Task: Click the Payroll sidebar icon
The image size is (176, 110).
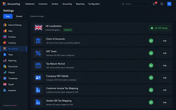Action: [x=5, y=84]
